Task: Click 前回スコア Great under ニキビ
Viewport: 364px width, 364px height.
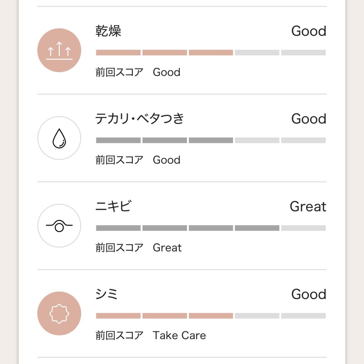Action: tap(139, 248)
